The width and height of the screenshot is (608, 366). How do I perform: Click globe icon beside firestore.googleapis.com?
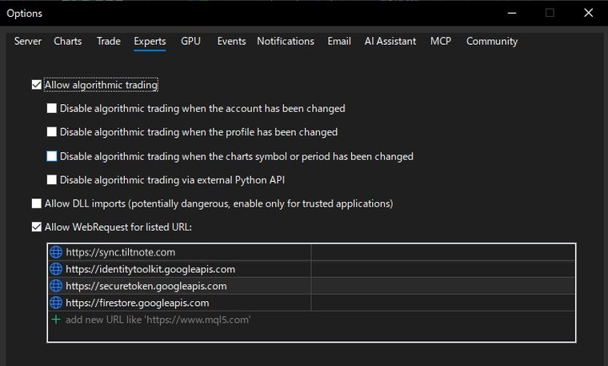click(56, 303)
